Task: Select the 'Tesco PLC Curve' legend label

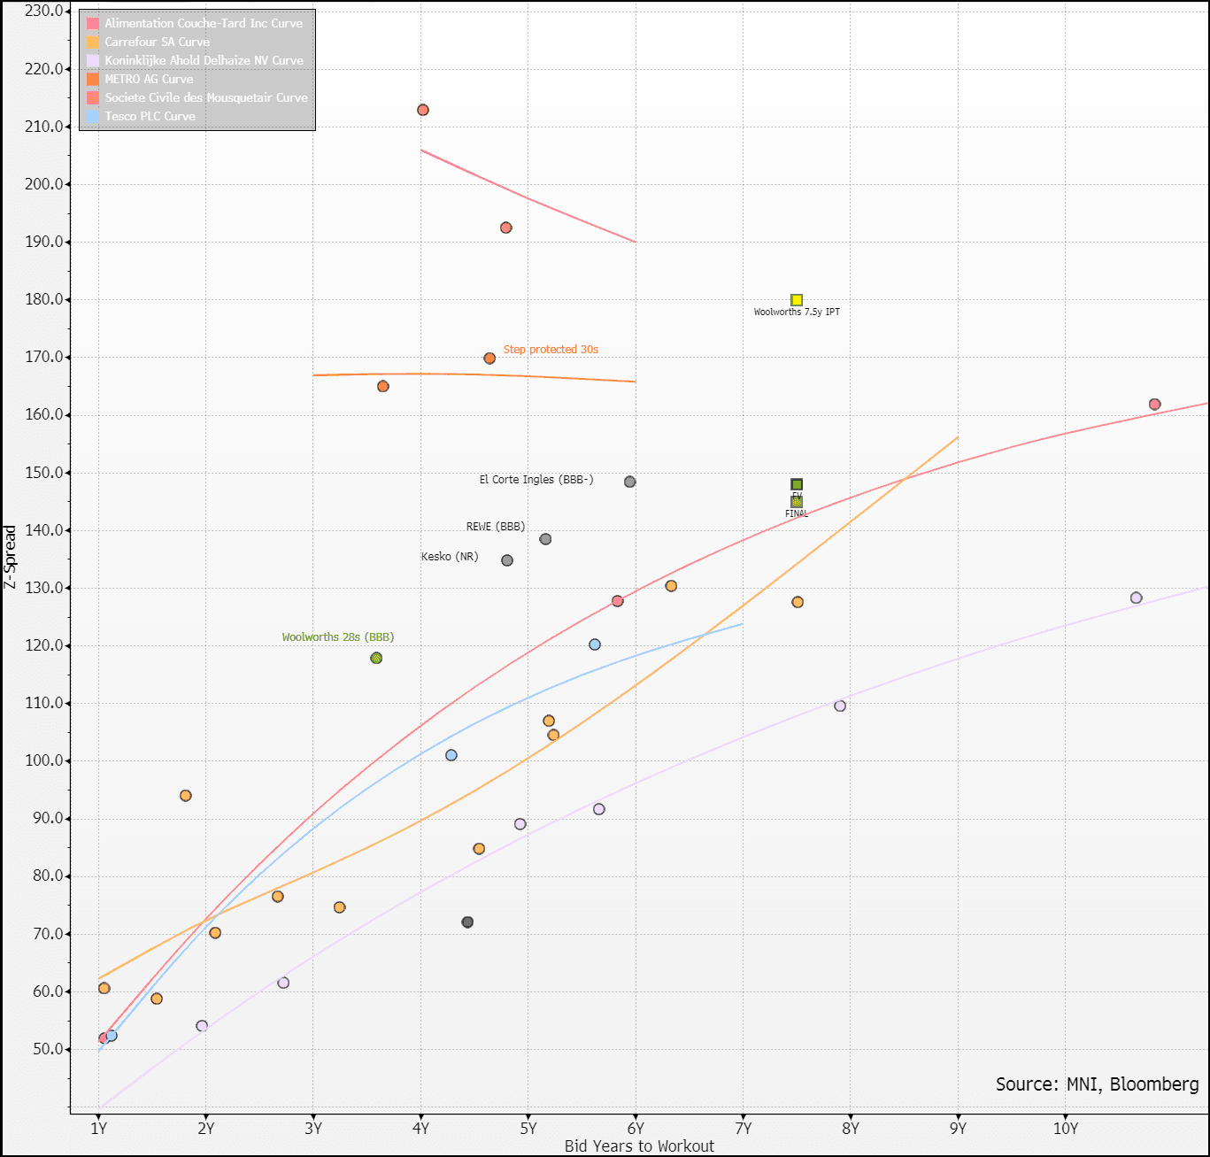Action: point(150,116)
